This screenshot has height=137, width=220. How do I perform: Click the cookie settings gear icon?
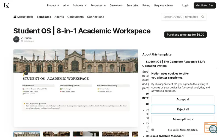(153, 130)
